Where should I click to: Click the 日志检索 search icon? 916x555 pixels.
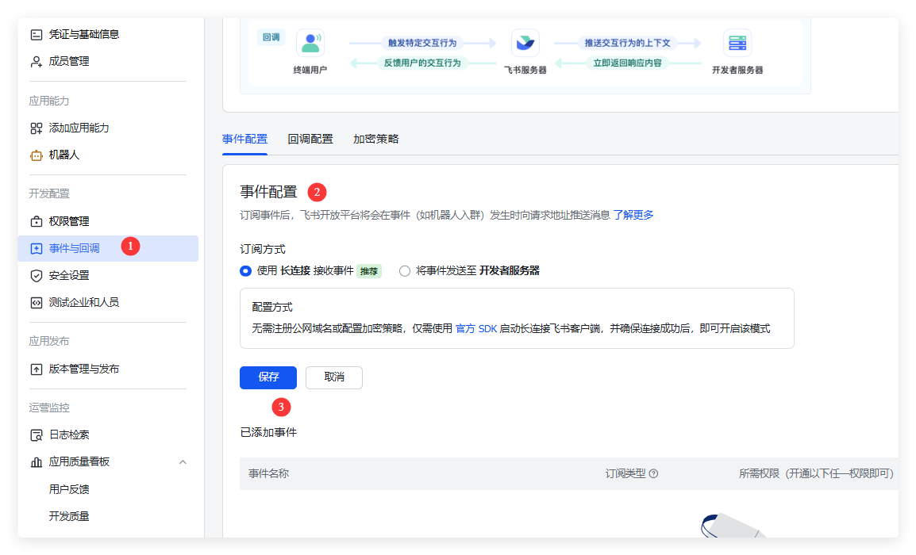click(36, 435)
